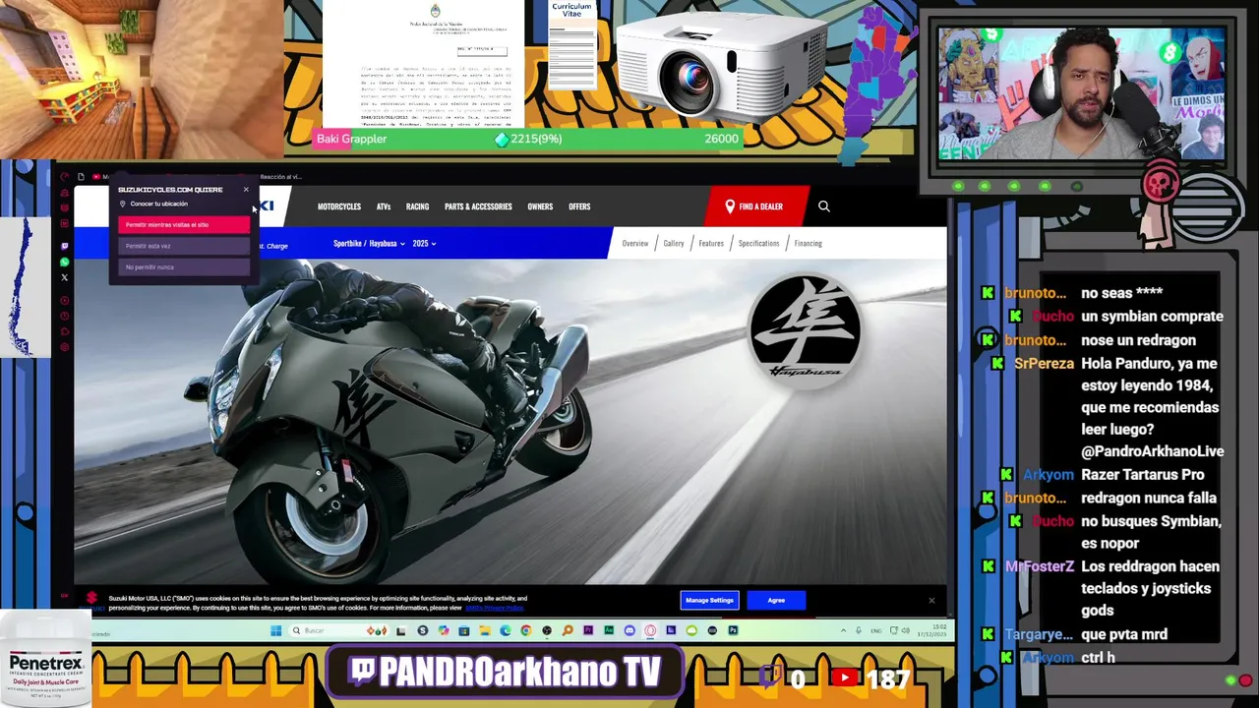This screenshot has height=708, width=1259.
Task: Click chat message 'redragon nunca falla'
Action: [1149, 498]
